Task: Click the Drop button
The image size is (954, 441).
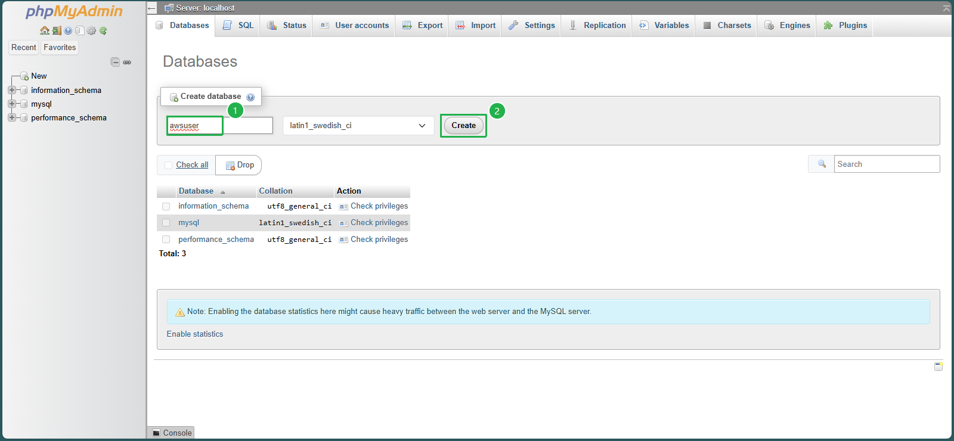Action: tap(239, 165)
